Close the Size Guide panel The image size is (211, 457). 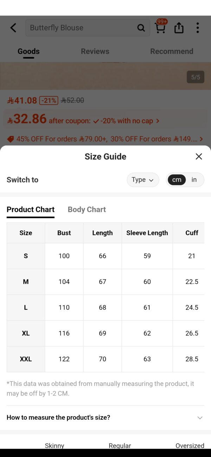pyautogui.click(x=199, y=156)
